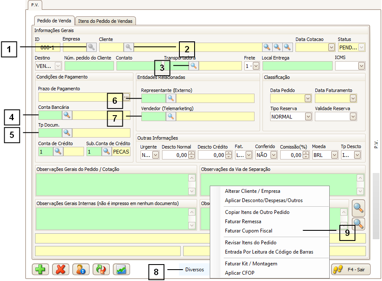Click the user info icon button
The image size is (382, 281).
tap(81, 270)
